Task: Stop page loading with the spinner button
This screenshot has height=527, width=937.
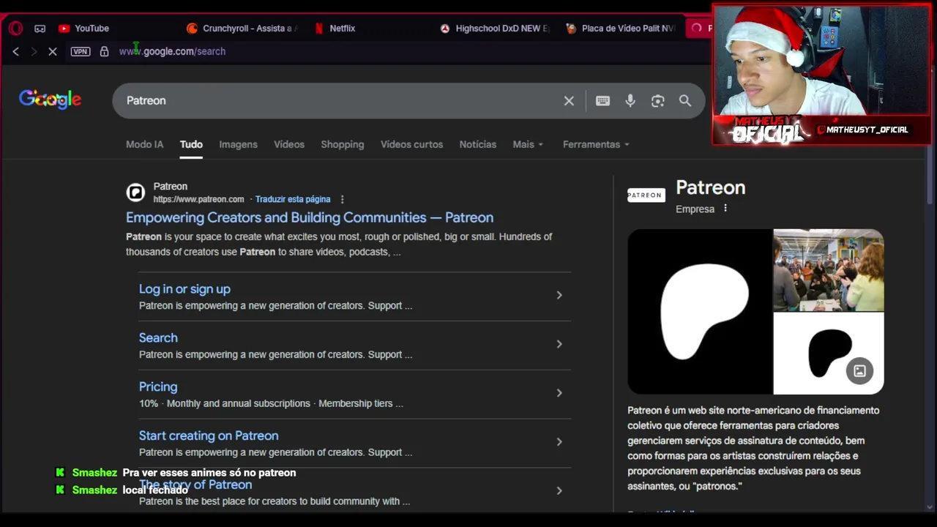Action: point(53,51)
